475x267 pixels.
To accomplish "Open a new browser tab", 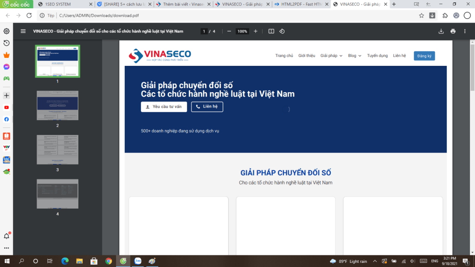I will click(394, 4).
